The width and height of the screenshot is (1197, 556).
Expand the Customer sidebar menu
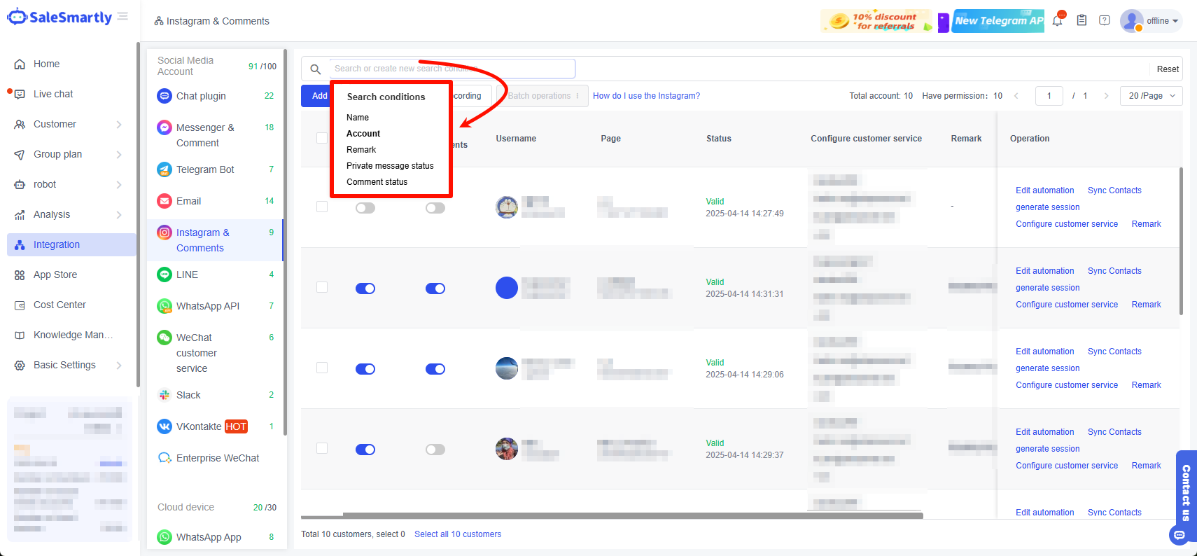(68, 124)
